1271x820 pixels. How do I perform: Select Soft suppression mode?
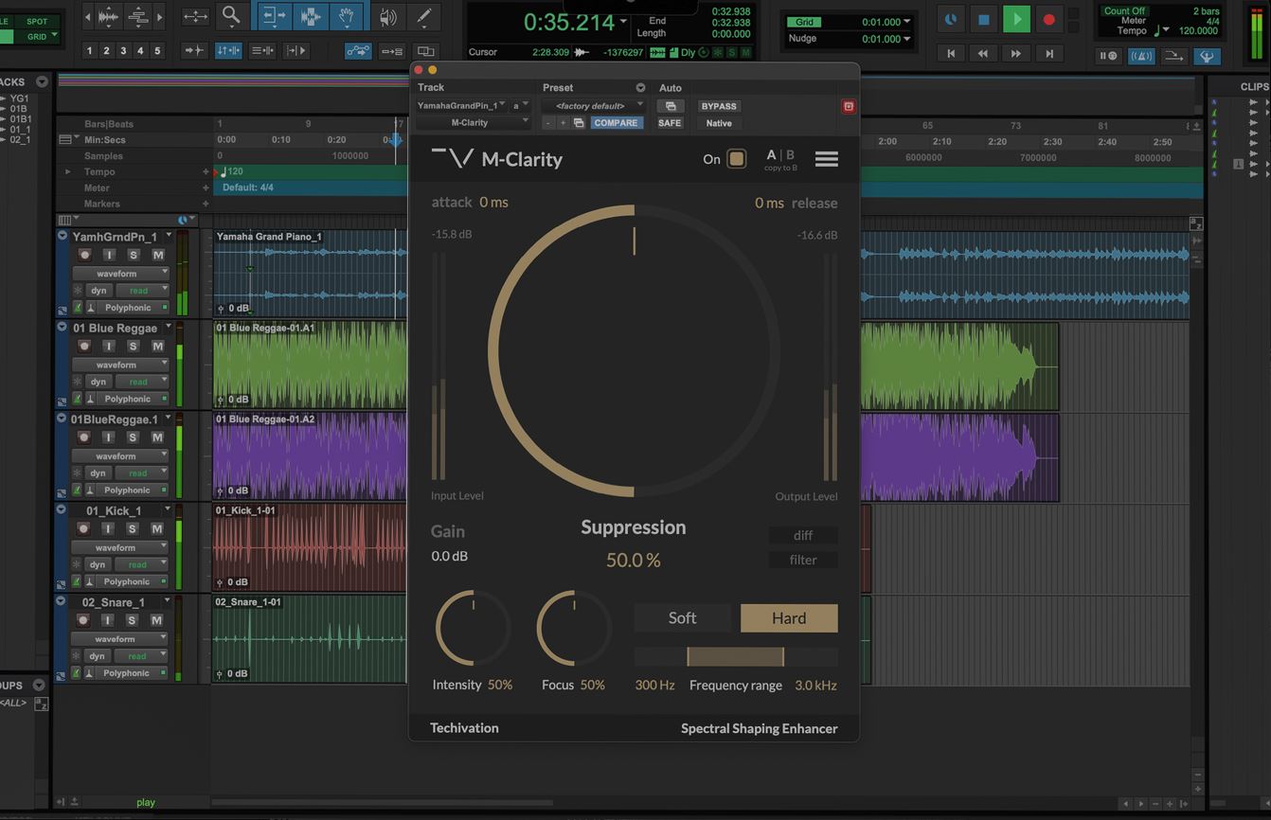point(682,618)
